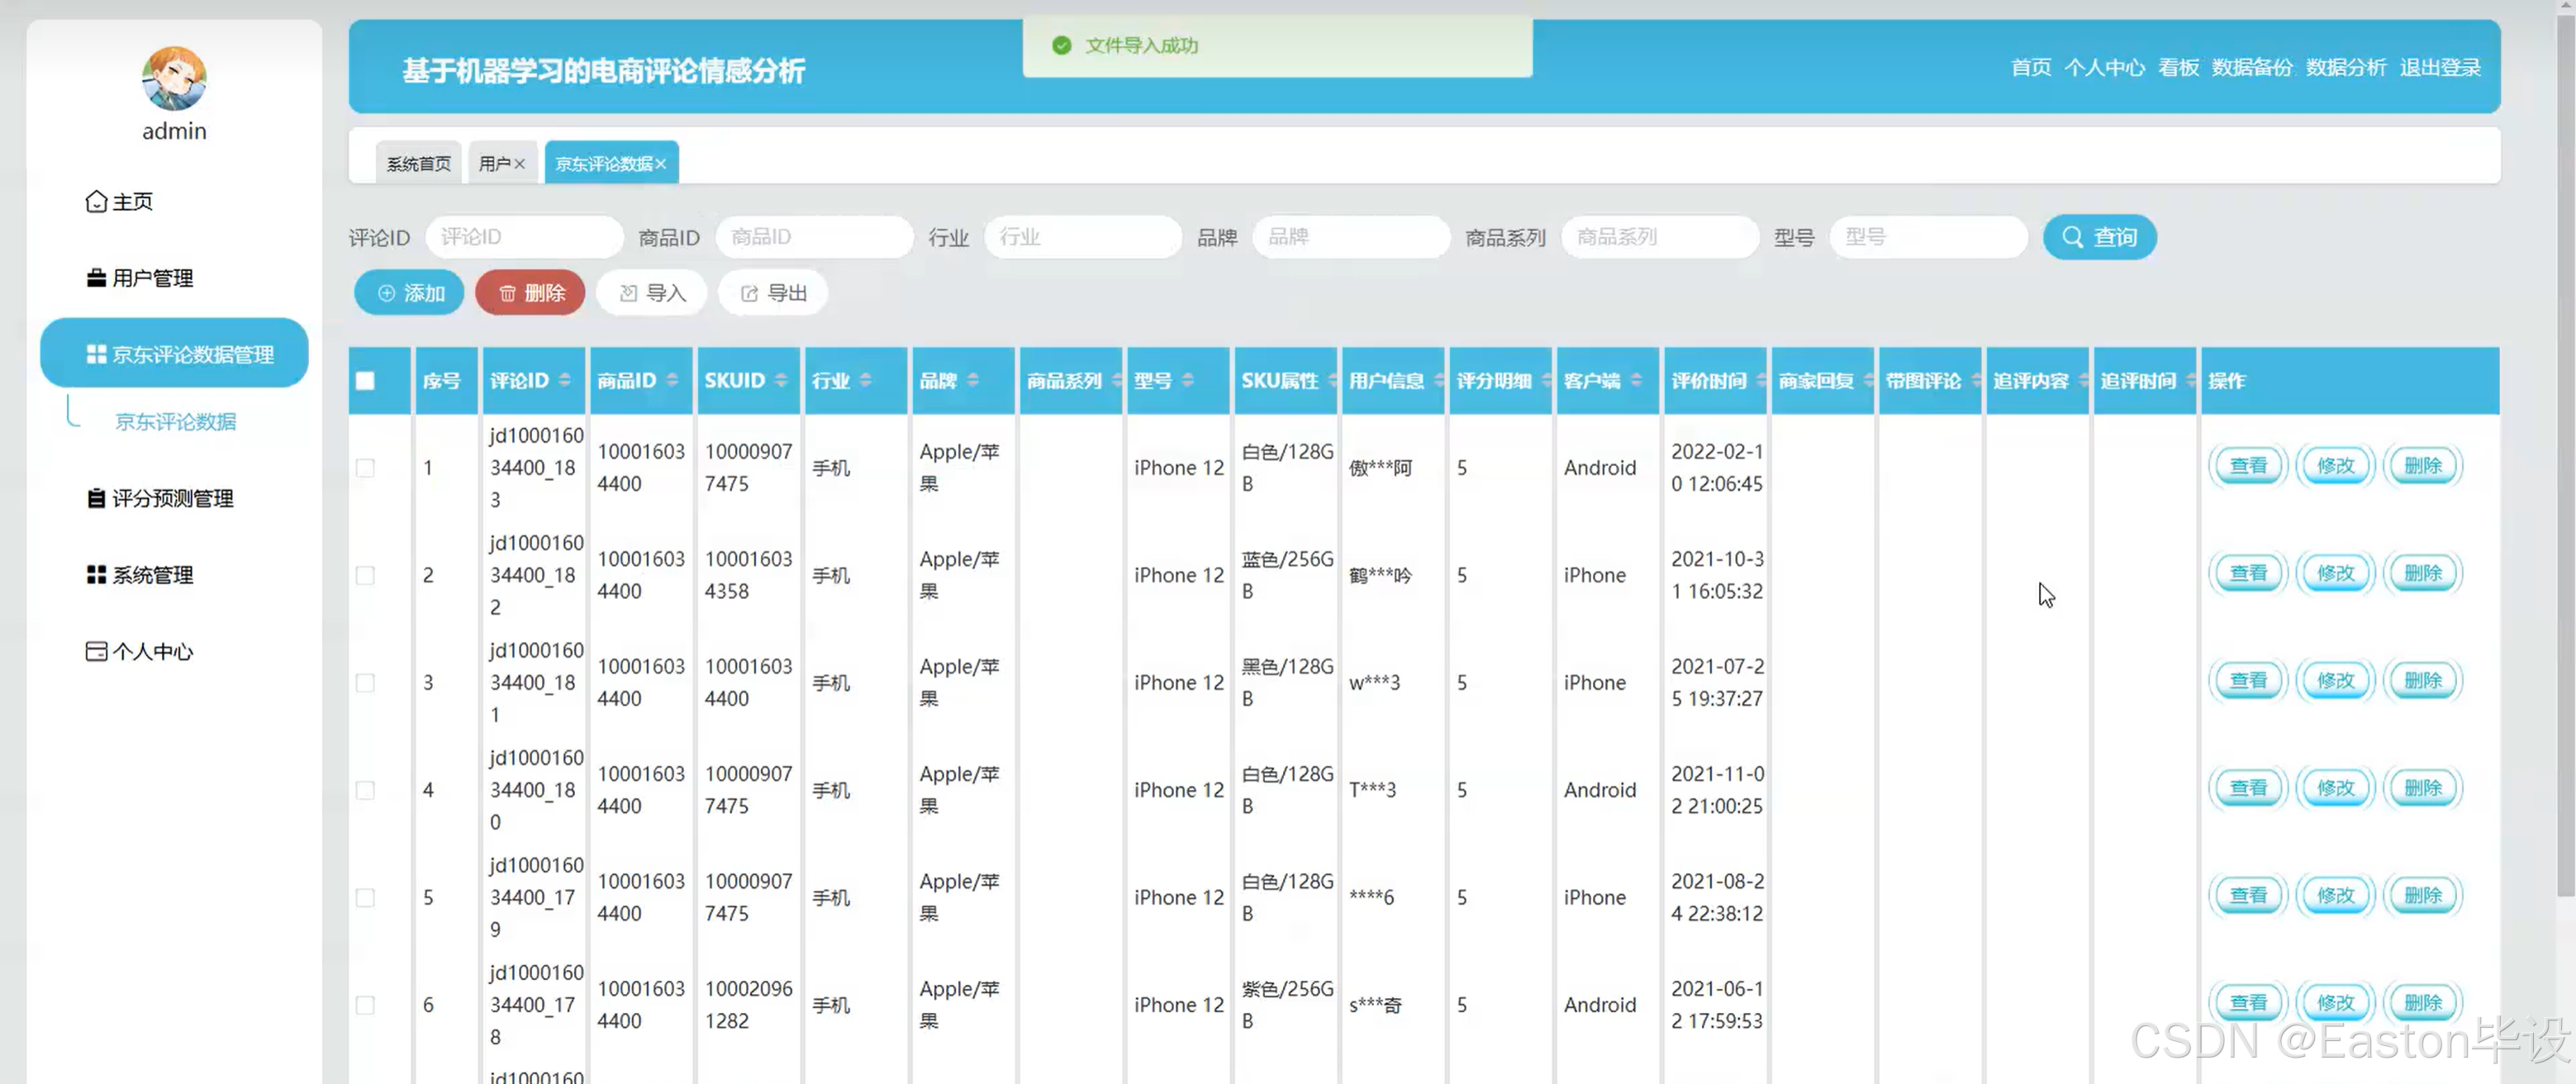Image resolution: width=2576 pixels, height=1084 pixels.
Task: Check the checkbox for row 5
Action: coord(365,898)
